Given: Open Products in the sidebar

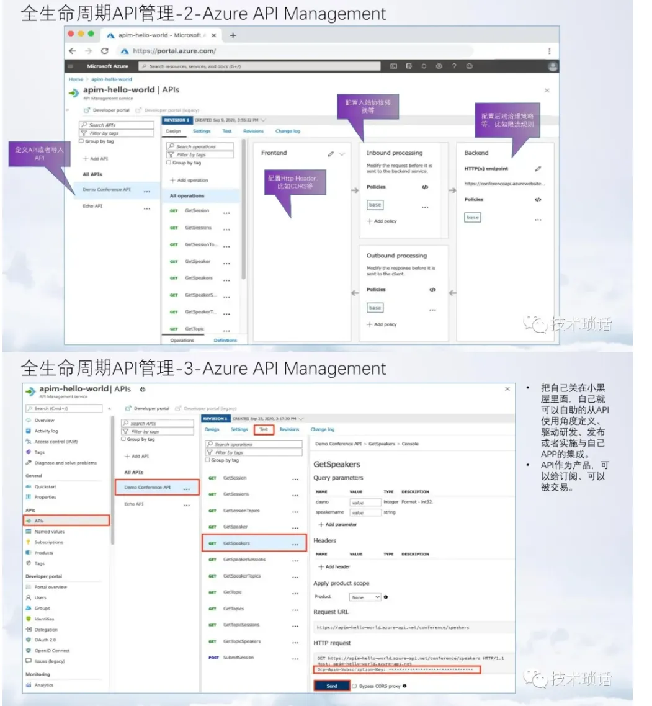Looking at the screenshot, I should pos(43,553).
